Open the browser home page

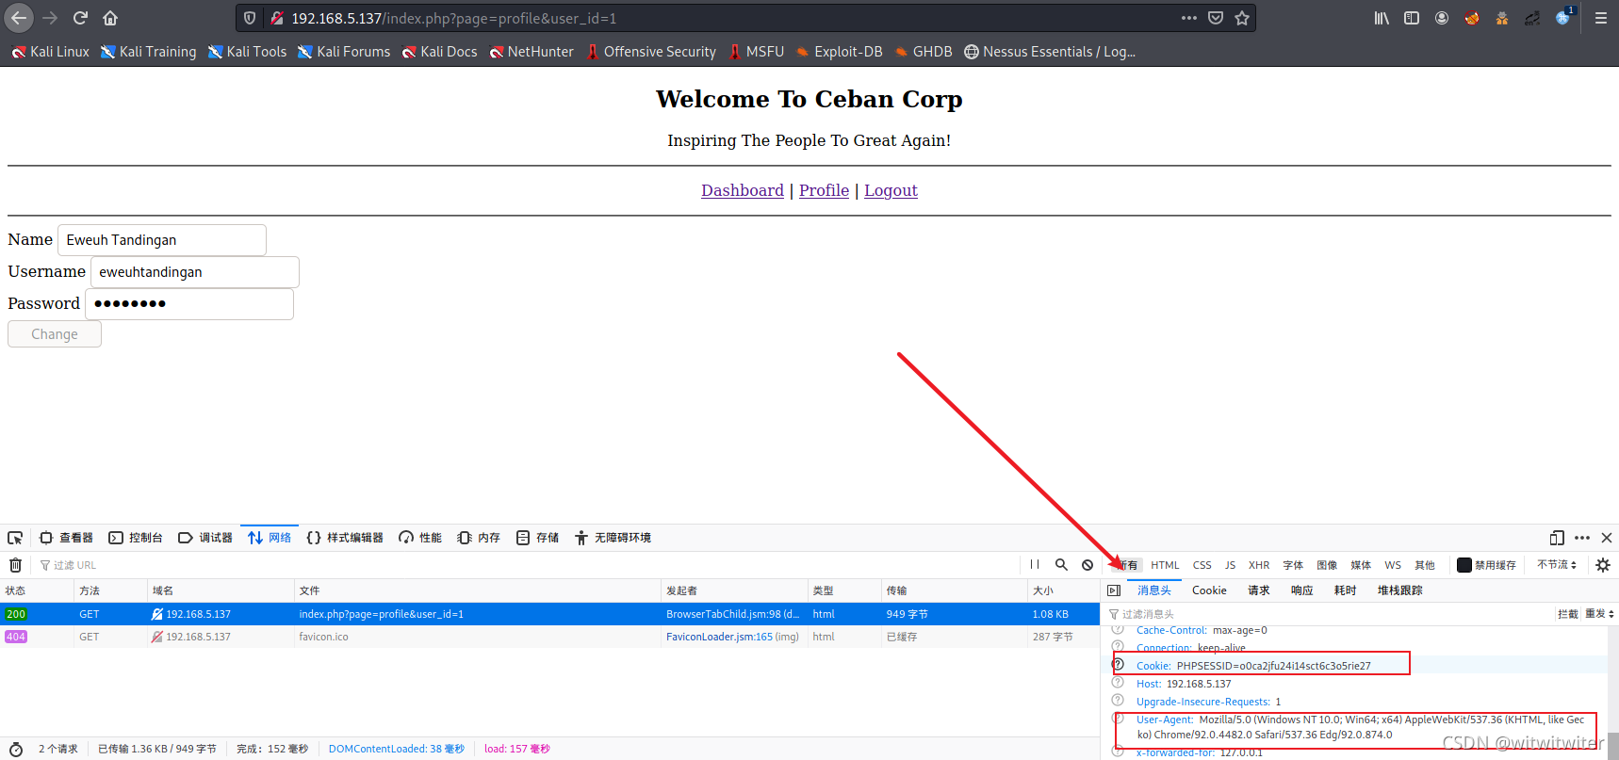pos(110,18)
